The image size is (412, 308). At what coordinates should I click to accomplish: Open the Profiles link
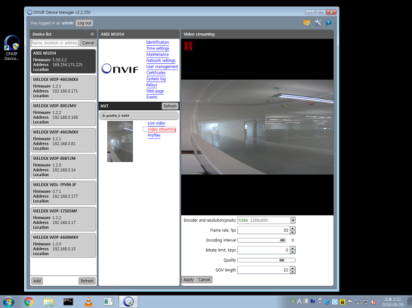pyautogui.click(x=154, y=135)
